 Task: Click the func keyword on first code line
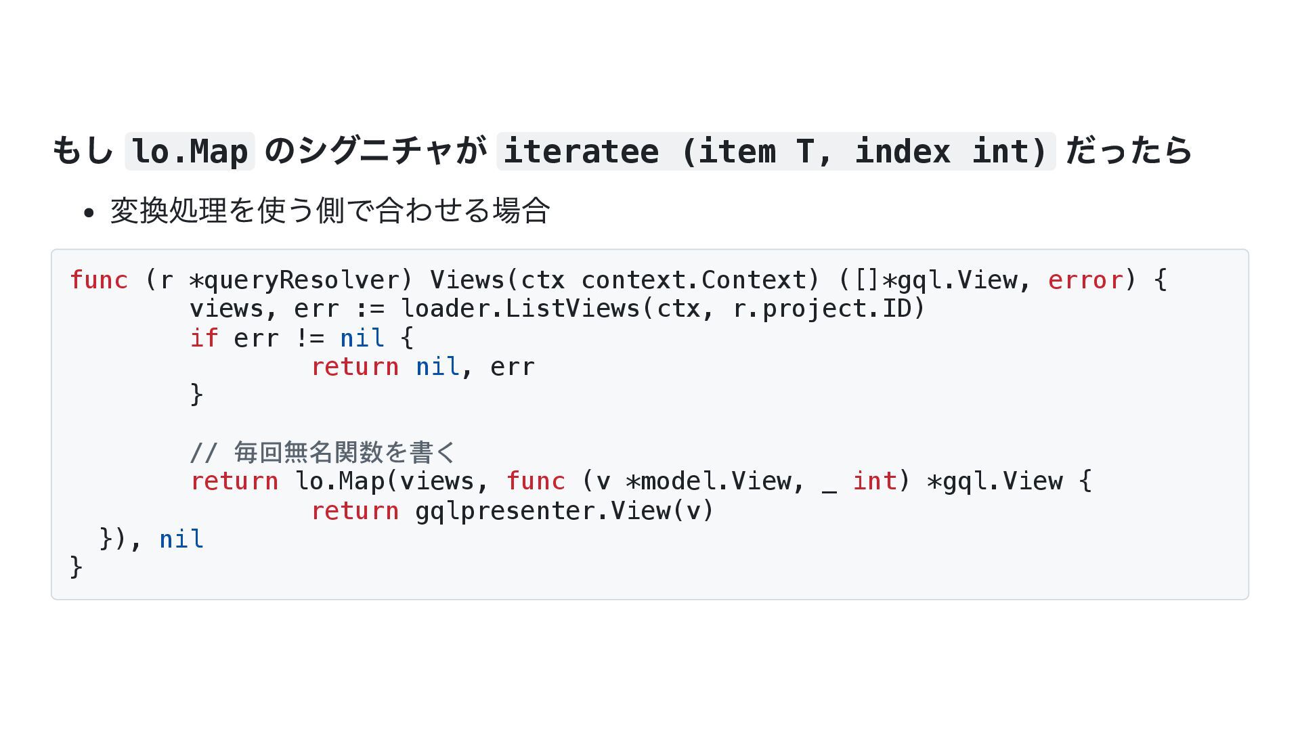99,280
